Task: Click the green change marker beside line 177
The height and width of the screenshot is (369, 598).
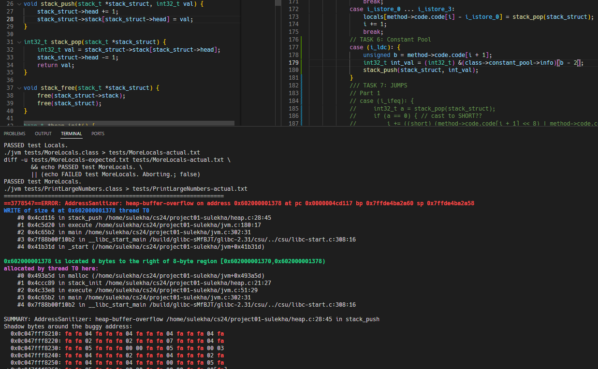Action: coord(301,47)
